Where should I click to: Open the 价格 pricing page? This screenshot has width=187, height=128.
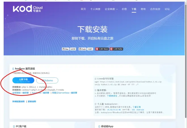124,9
